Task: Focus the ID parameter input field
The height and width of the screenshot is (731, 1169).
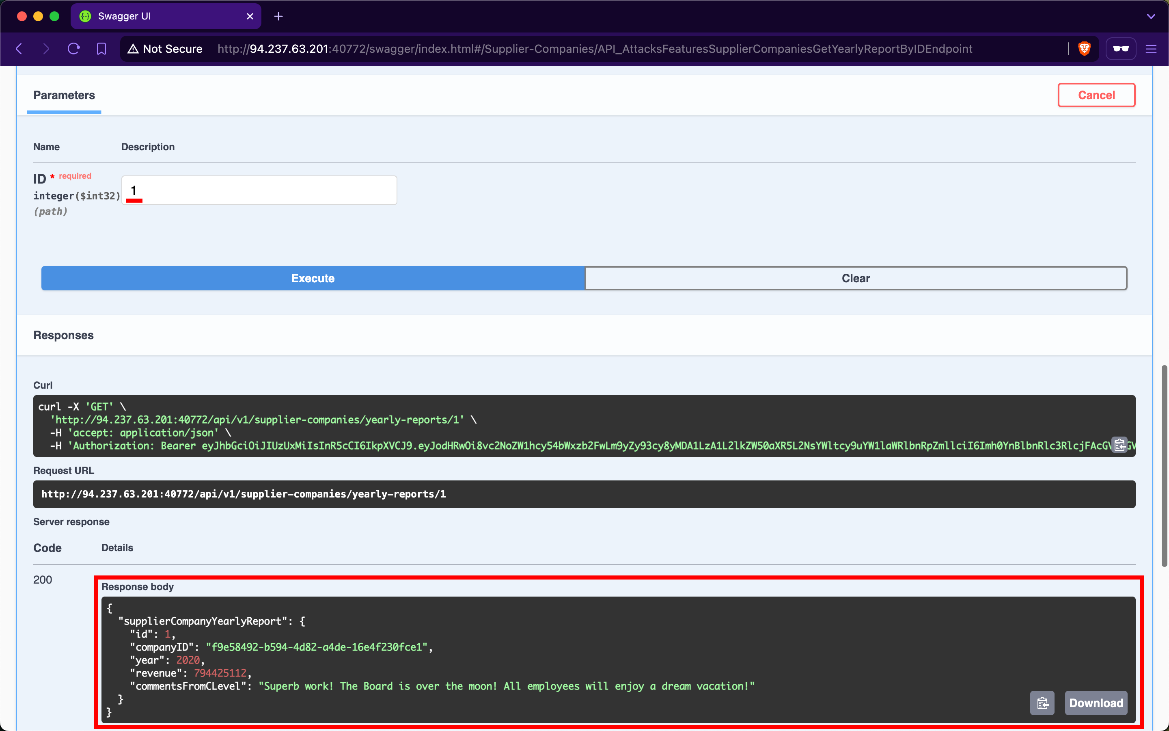Action: tap(259, 190)
